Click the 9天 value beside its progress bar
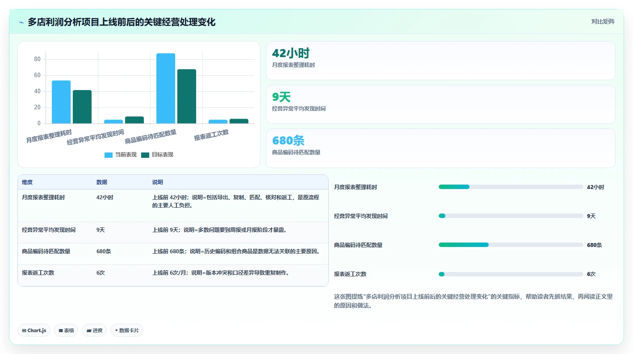The height and width of the screenshot is (354, 633). (x=591, y=216)
